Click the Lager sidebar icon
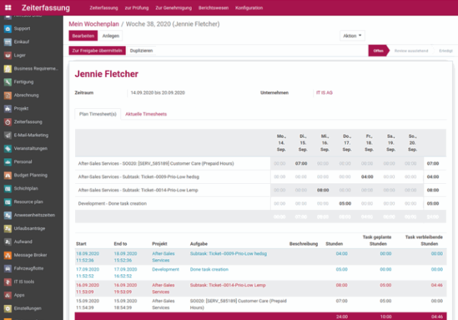This screenshot has width=458, height=320. pos(7,55)
